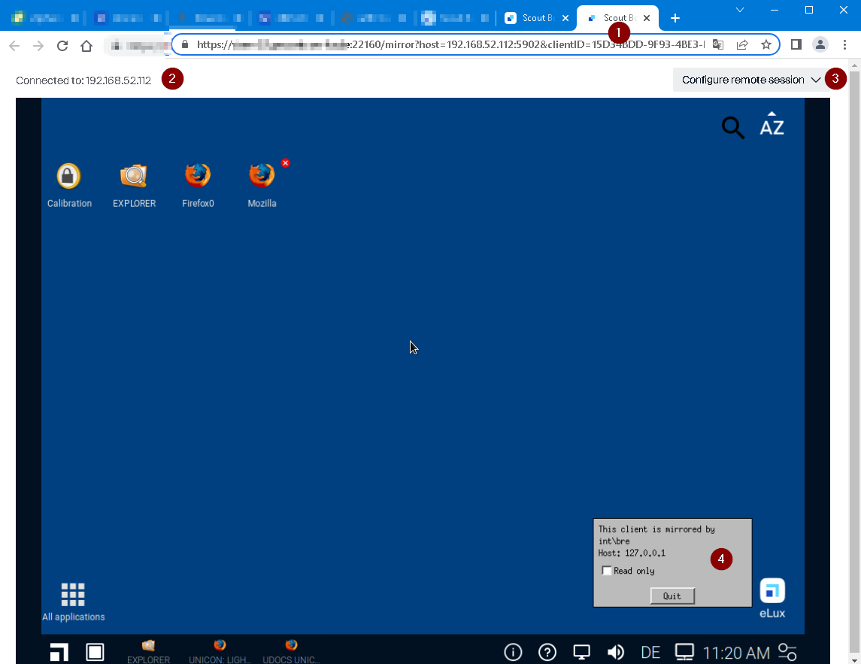Switch to UNICON: LIGH... taskbar app

click(220, 651)
